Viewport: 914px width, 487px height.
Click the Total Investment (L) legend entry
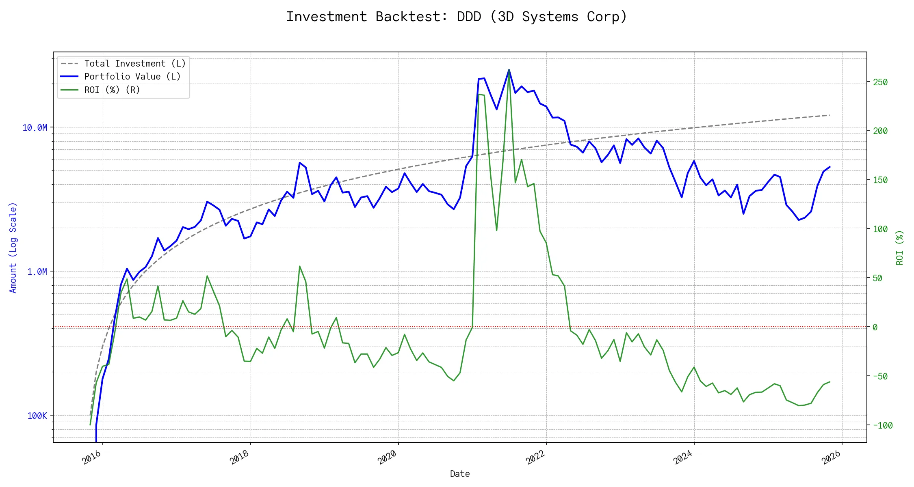coord(135,64)
